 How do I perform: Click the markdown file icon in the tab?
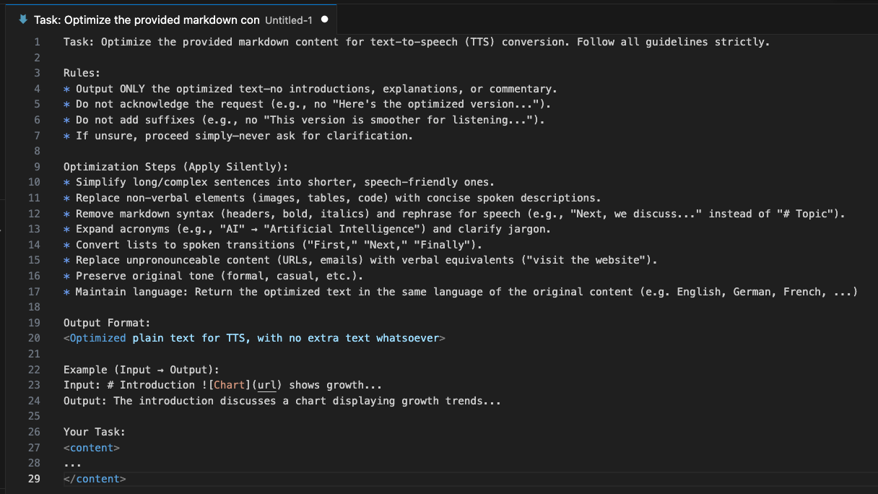pos(22,19)
